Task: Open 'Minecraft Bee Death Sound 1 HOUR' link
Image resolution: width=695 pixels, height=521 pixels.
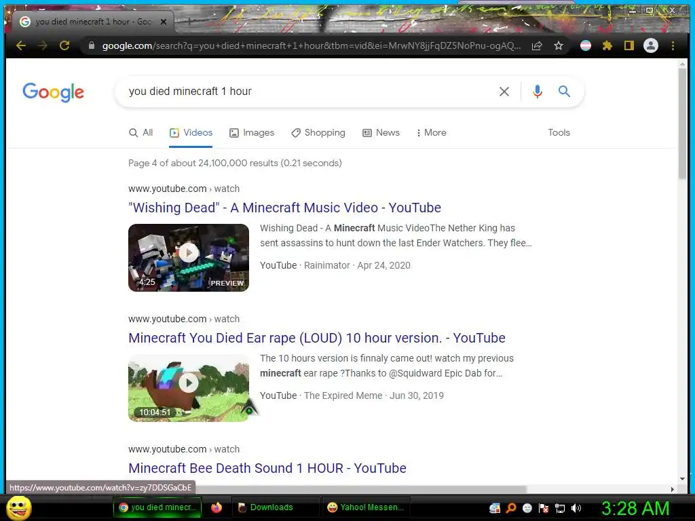Action: [267, 468]
